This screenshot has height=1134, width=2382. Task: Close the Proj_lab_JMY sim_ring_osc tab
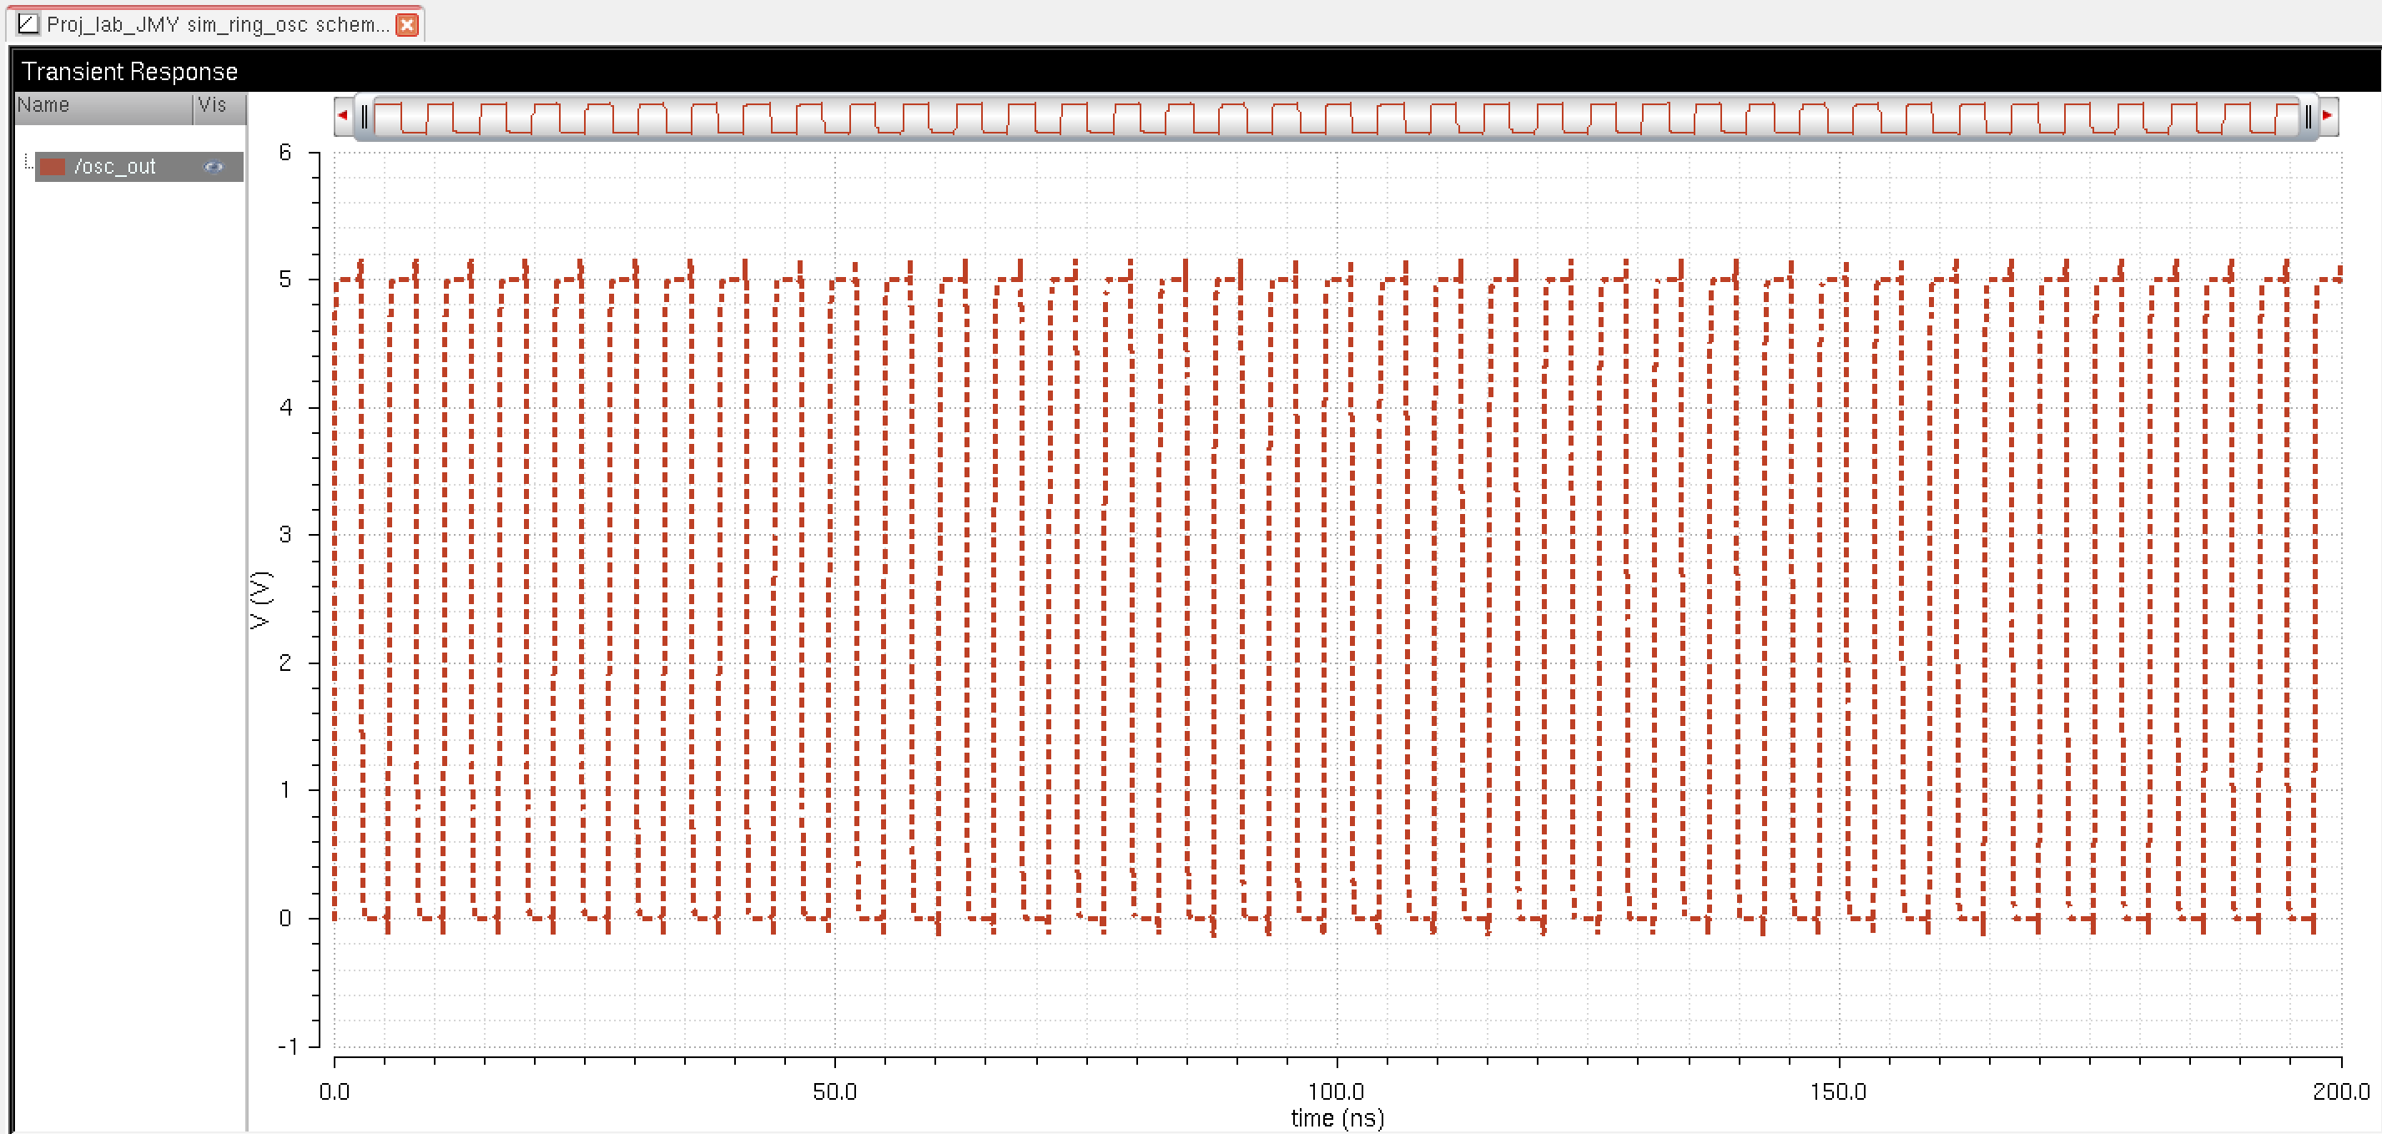[407, 25]
